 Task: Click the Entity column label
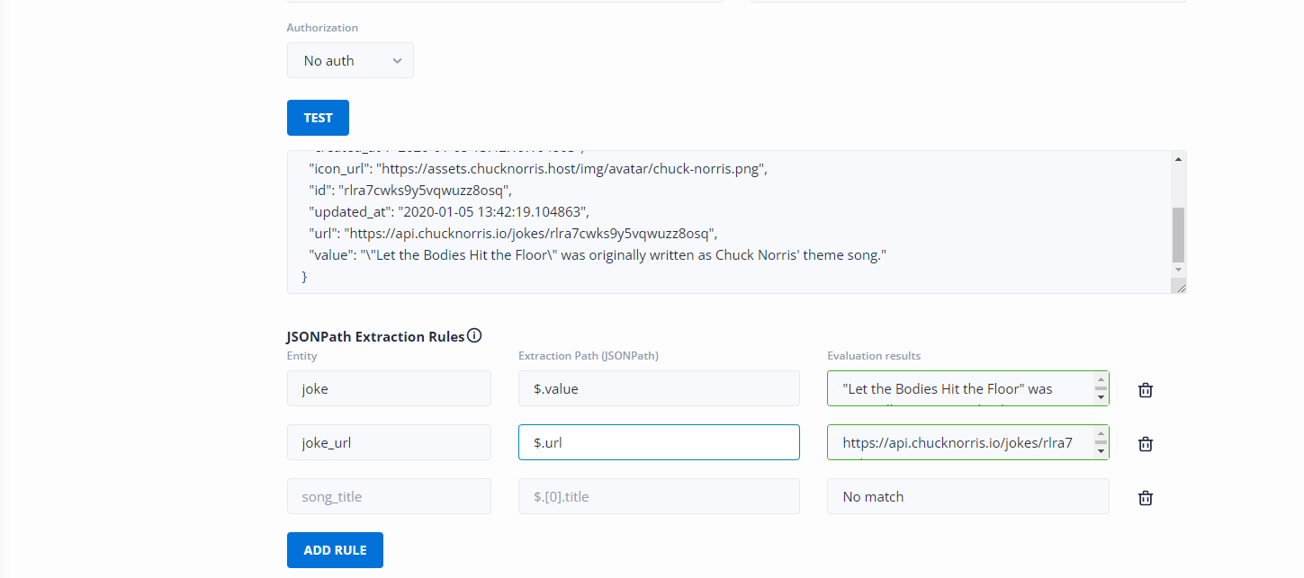click(301, 356)
